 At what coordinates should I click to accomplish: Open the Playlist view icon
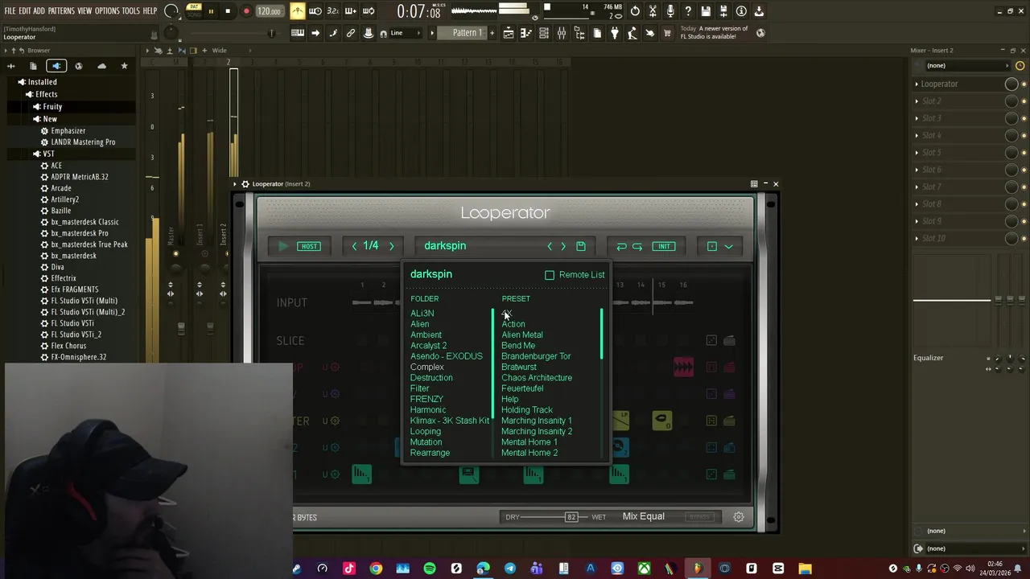[509, 33]
